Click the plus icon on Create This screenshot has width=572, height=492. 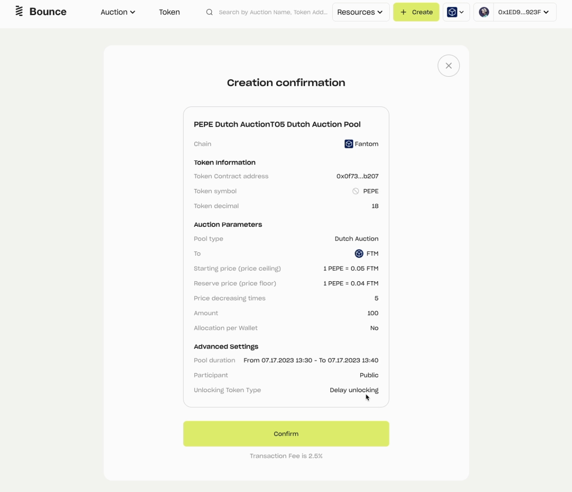404,12
